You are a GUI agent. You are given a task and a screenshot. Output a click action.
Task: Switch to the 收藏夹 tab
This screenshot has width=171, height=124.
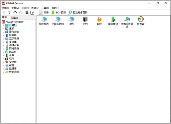click(15, 18)
